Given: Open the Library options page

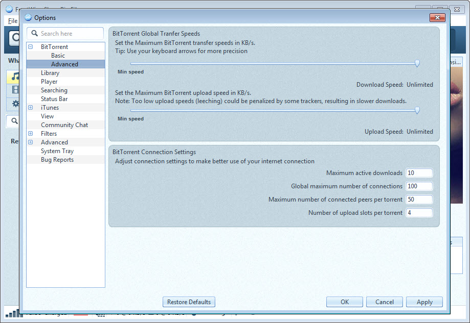Looking at the screenshot, I should click(50, 73).
